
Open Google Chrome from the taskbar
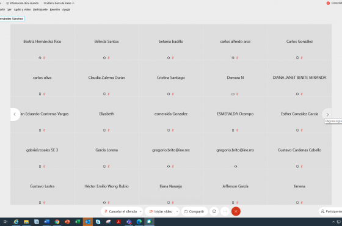click(57, 222)
